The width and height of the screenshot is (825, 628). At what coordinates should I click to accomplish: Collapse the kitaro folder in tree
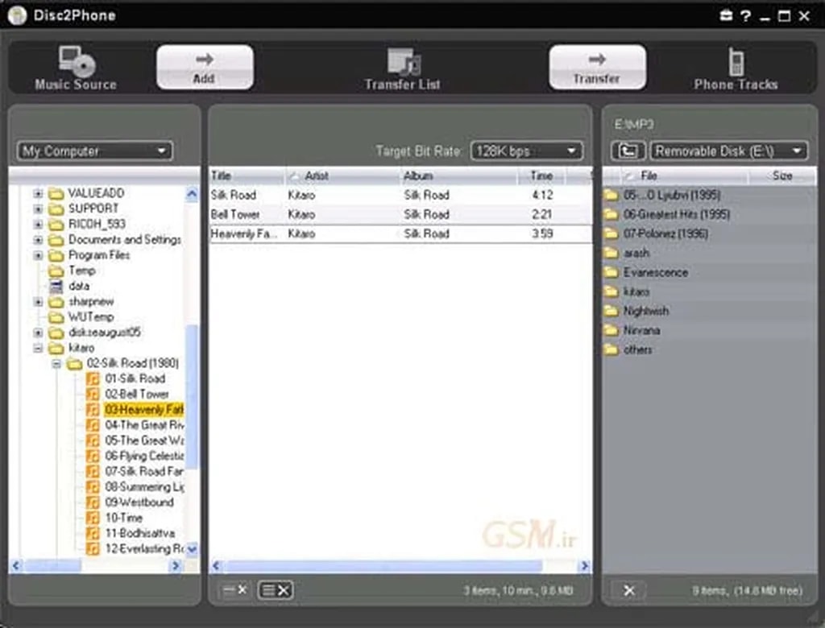tap(38, 348)
